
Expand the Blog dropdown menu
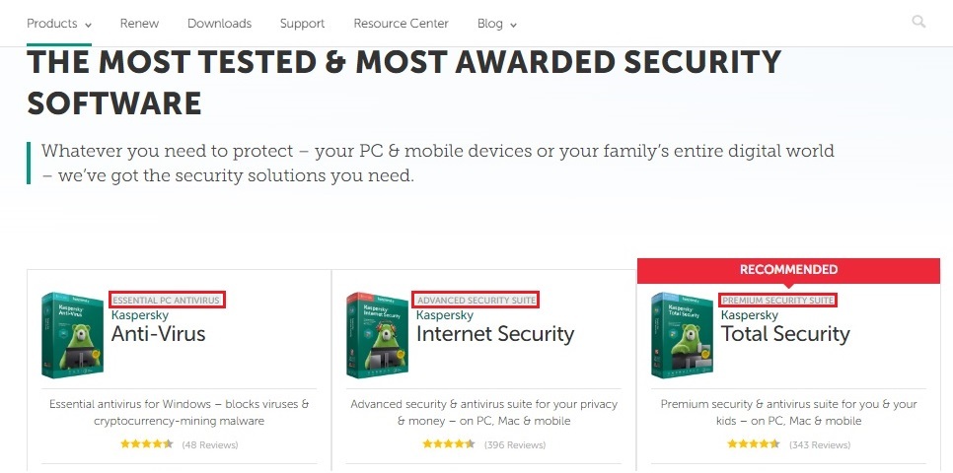[x=497, y=23]
